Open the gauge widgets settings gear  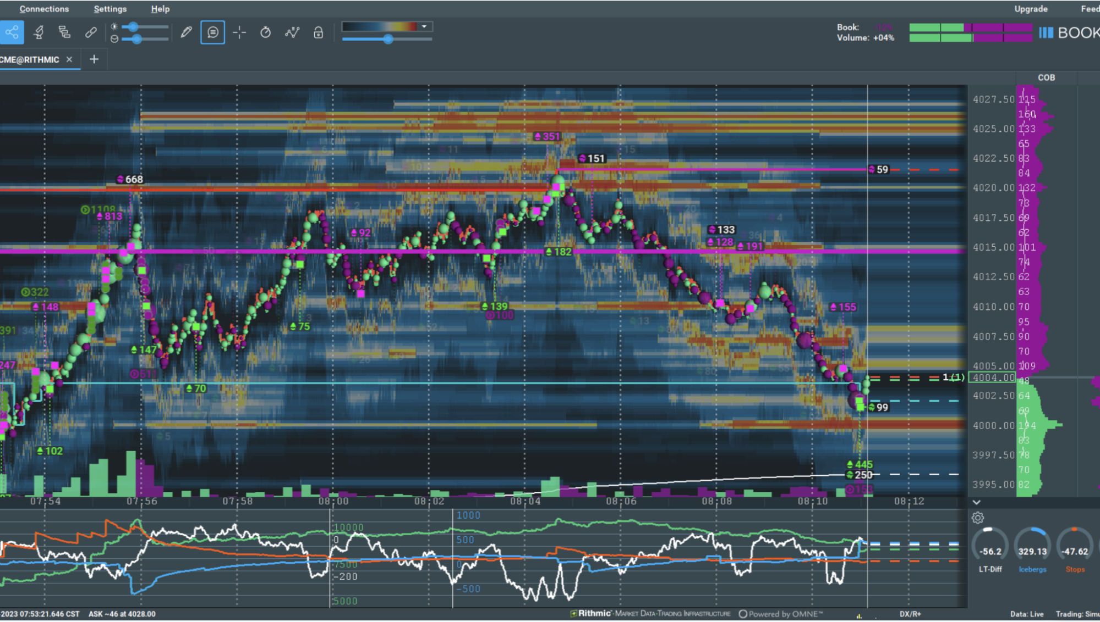pyautogui.click(x=978, y=518)
